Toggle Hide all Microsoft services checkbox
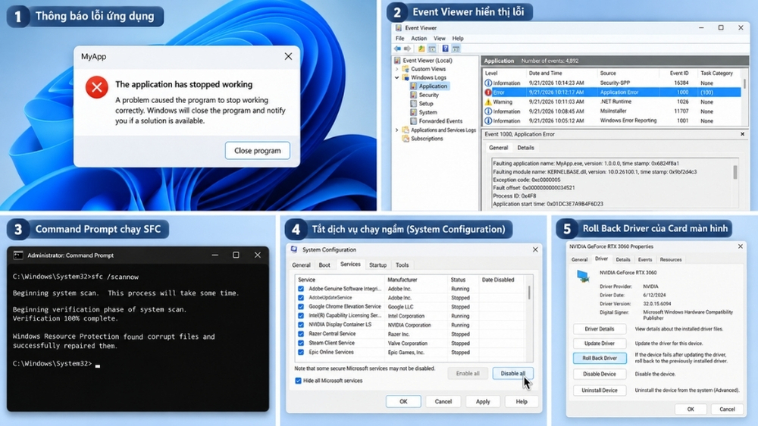The image size is (758, 426). (298, 381)
